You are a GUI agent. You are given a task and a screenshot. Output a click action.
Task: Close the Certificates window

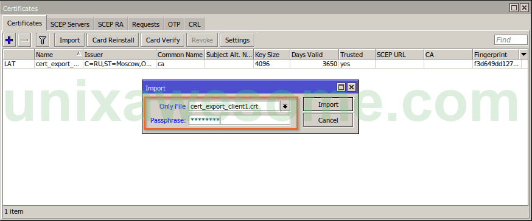(x=525, y=8)
